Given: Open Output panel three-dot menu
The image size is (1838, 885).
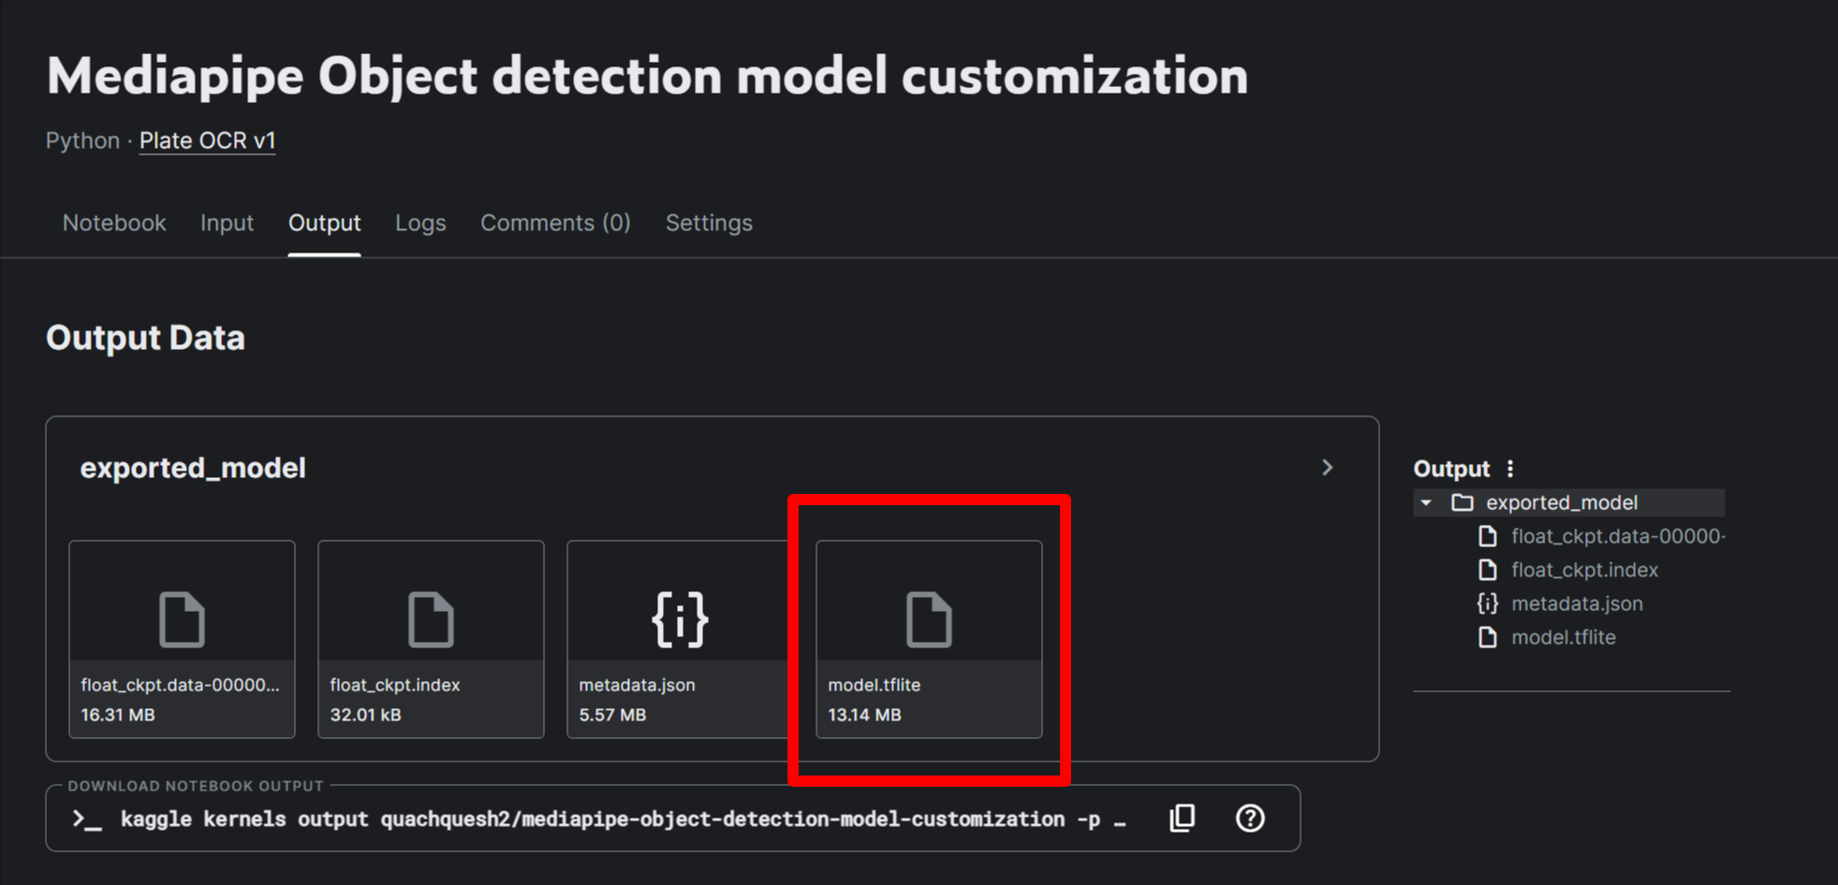Looking at the screenshot, I should pos(1510,469).
